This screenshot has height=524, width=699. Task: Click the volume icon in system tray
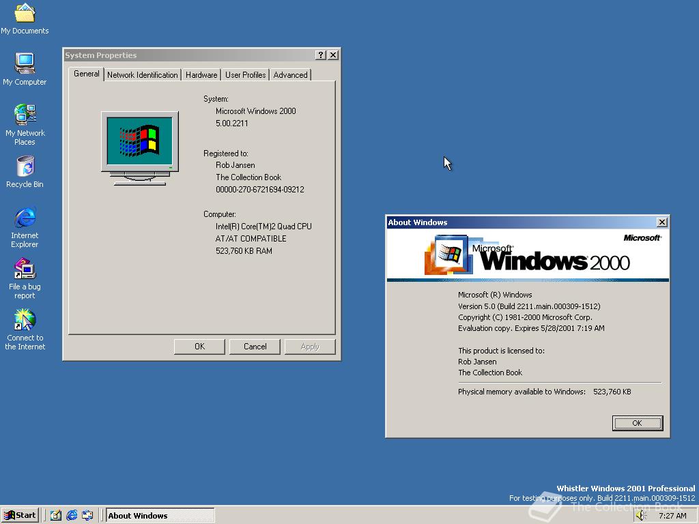pos(641,516)
